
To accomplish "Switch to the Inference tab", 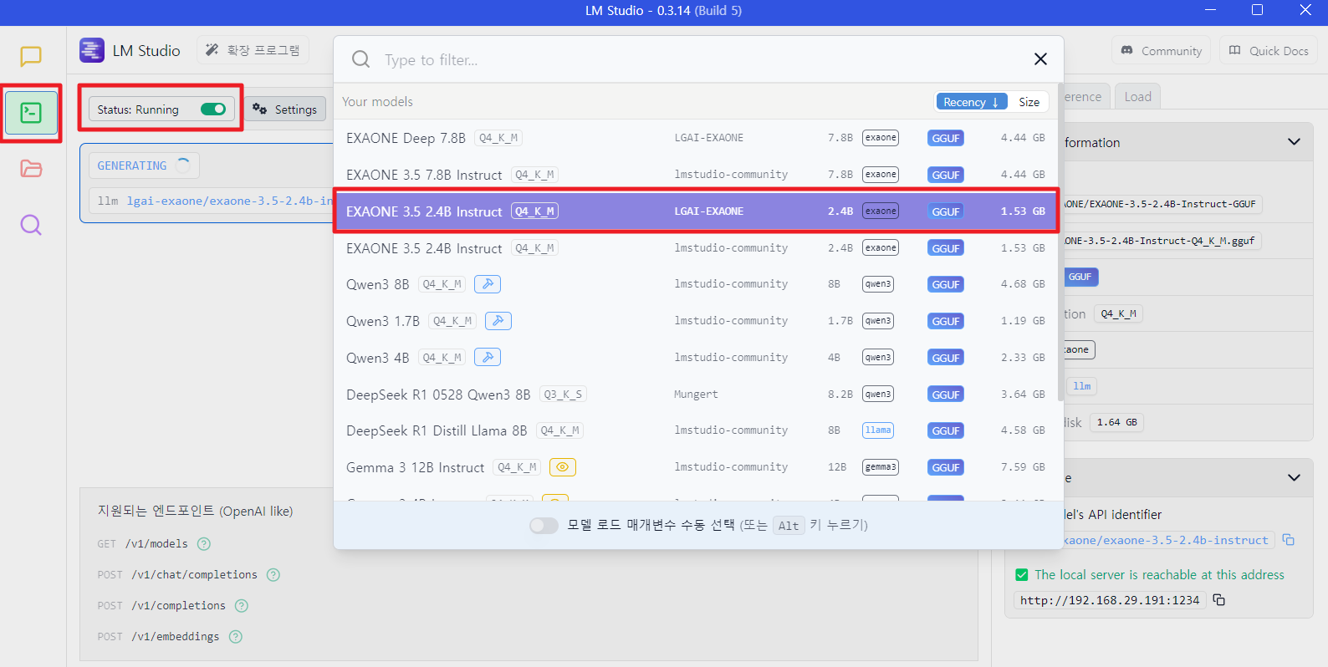I will pyautogui.click(x=1084, y=97).
